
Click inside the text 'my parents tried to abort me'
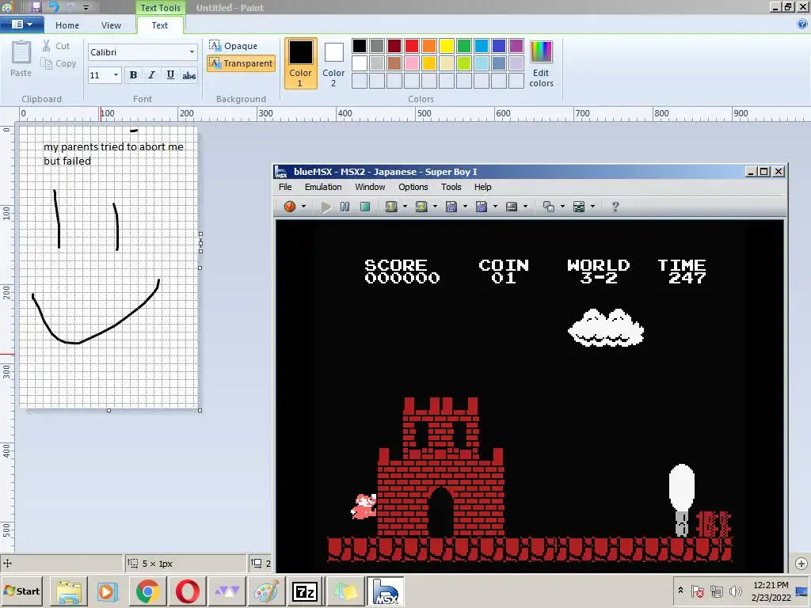[113, 146]
